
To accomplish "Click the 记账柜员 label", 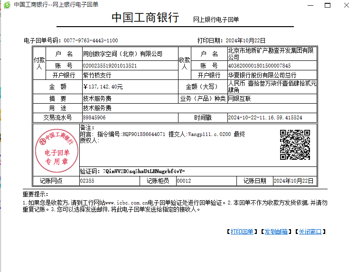I will pos(158,181).
